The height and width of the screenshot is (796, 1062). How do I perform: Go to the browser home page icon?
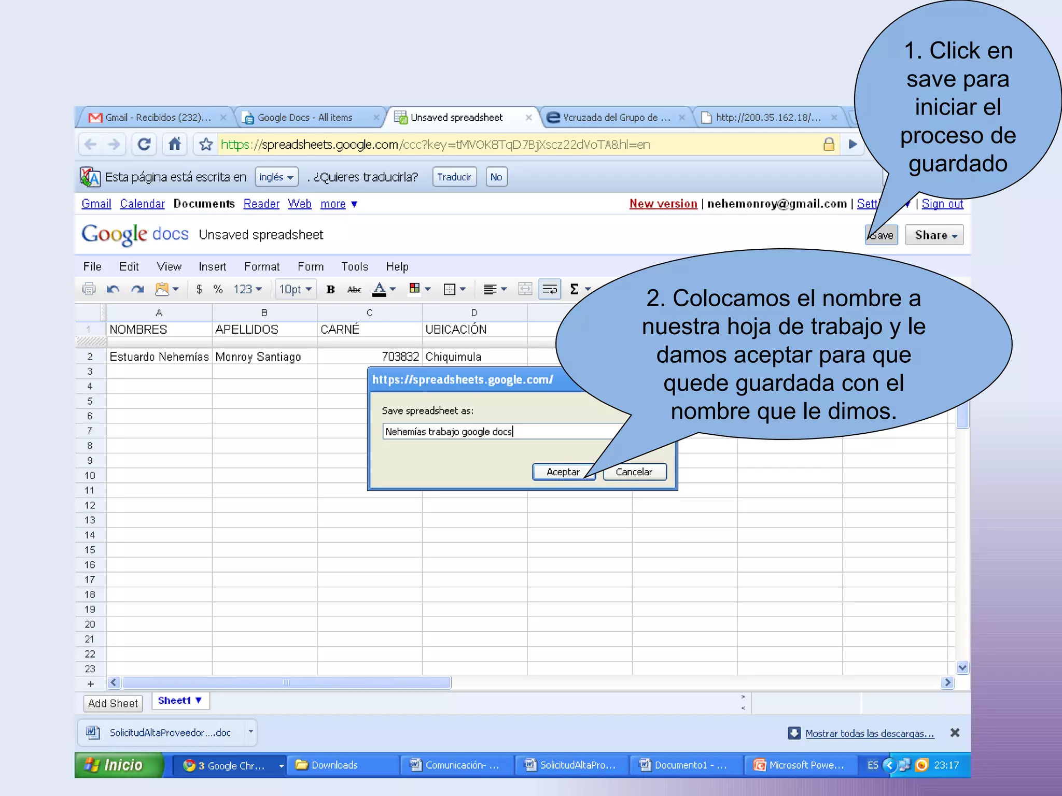coord(175,144)
